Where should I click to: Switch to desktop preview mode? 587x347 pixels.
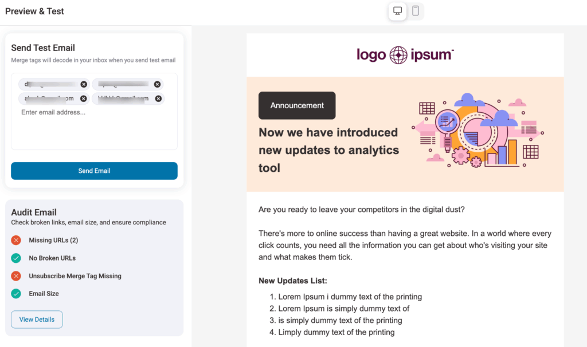pyautogui.click(x=397, y=11)
